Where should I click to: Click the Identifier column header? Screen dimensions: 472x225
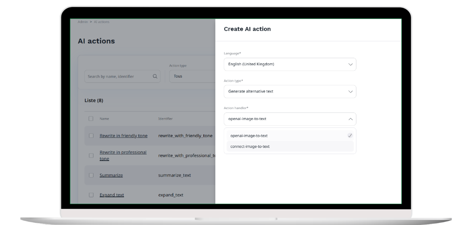pyautogui.click(x=166, y=119)
